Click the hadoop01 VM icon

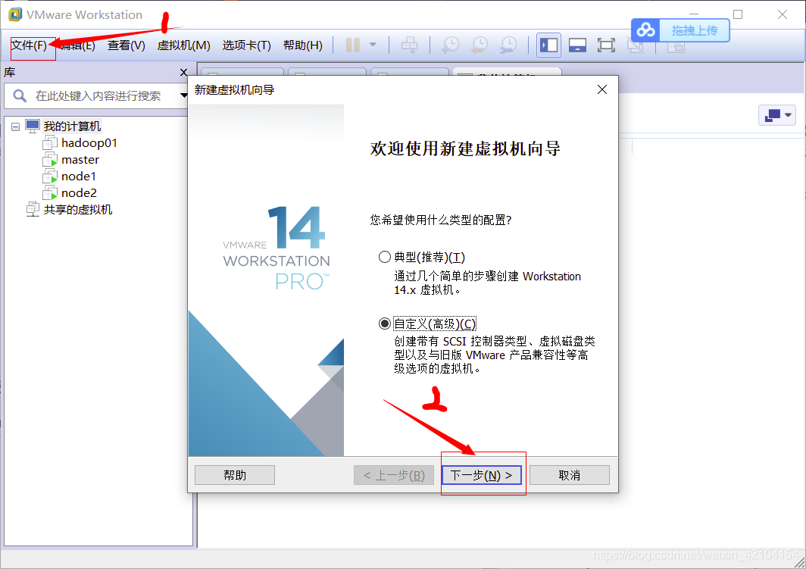[50, 143]
